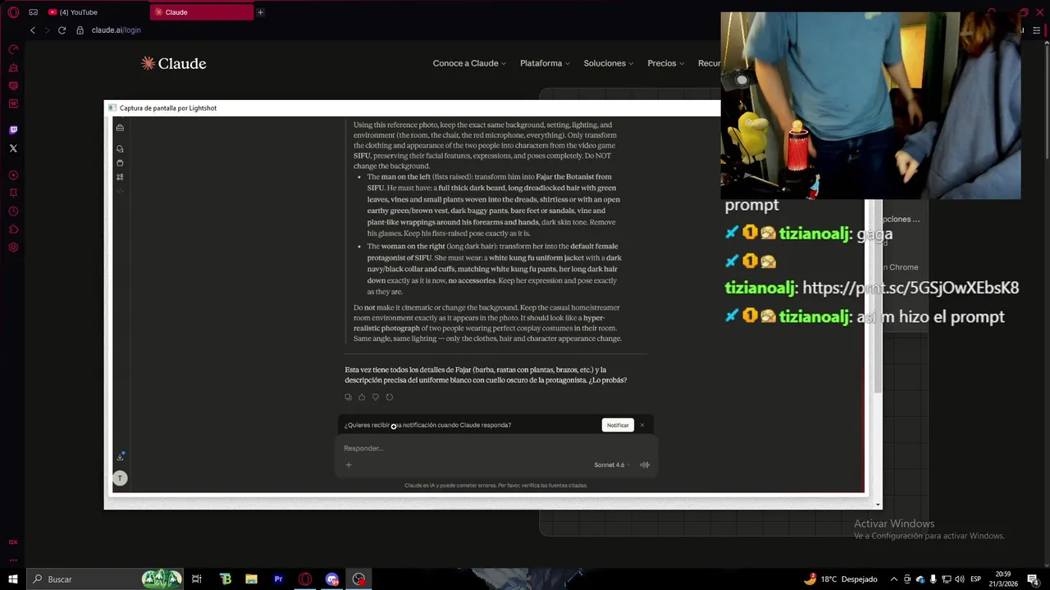Open the GX workspaces controller icon

click(33, 12)
